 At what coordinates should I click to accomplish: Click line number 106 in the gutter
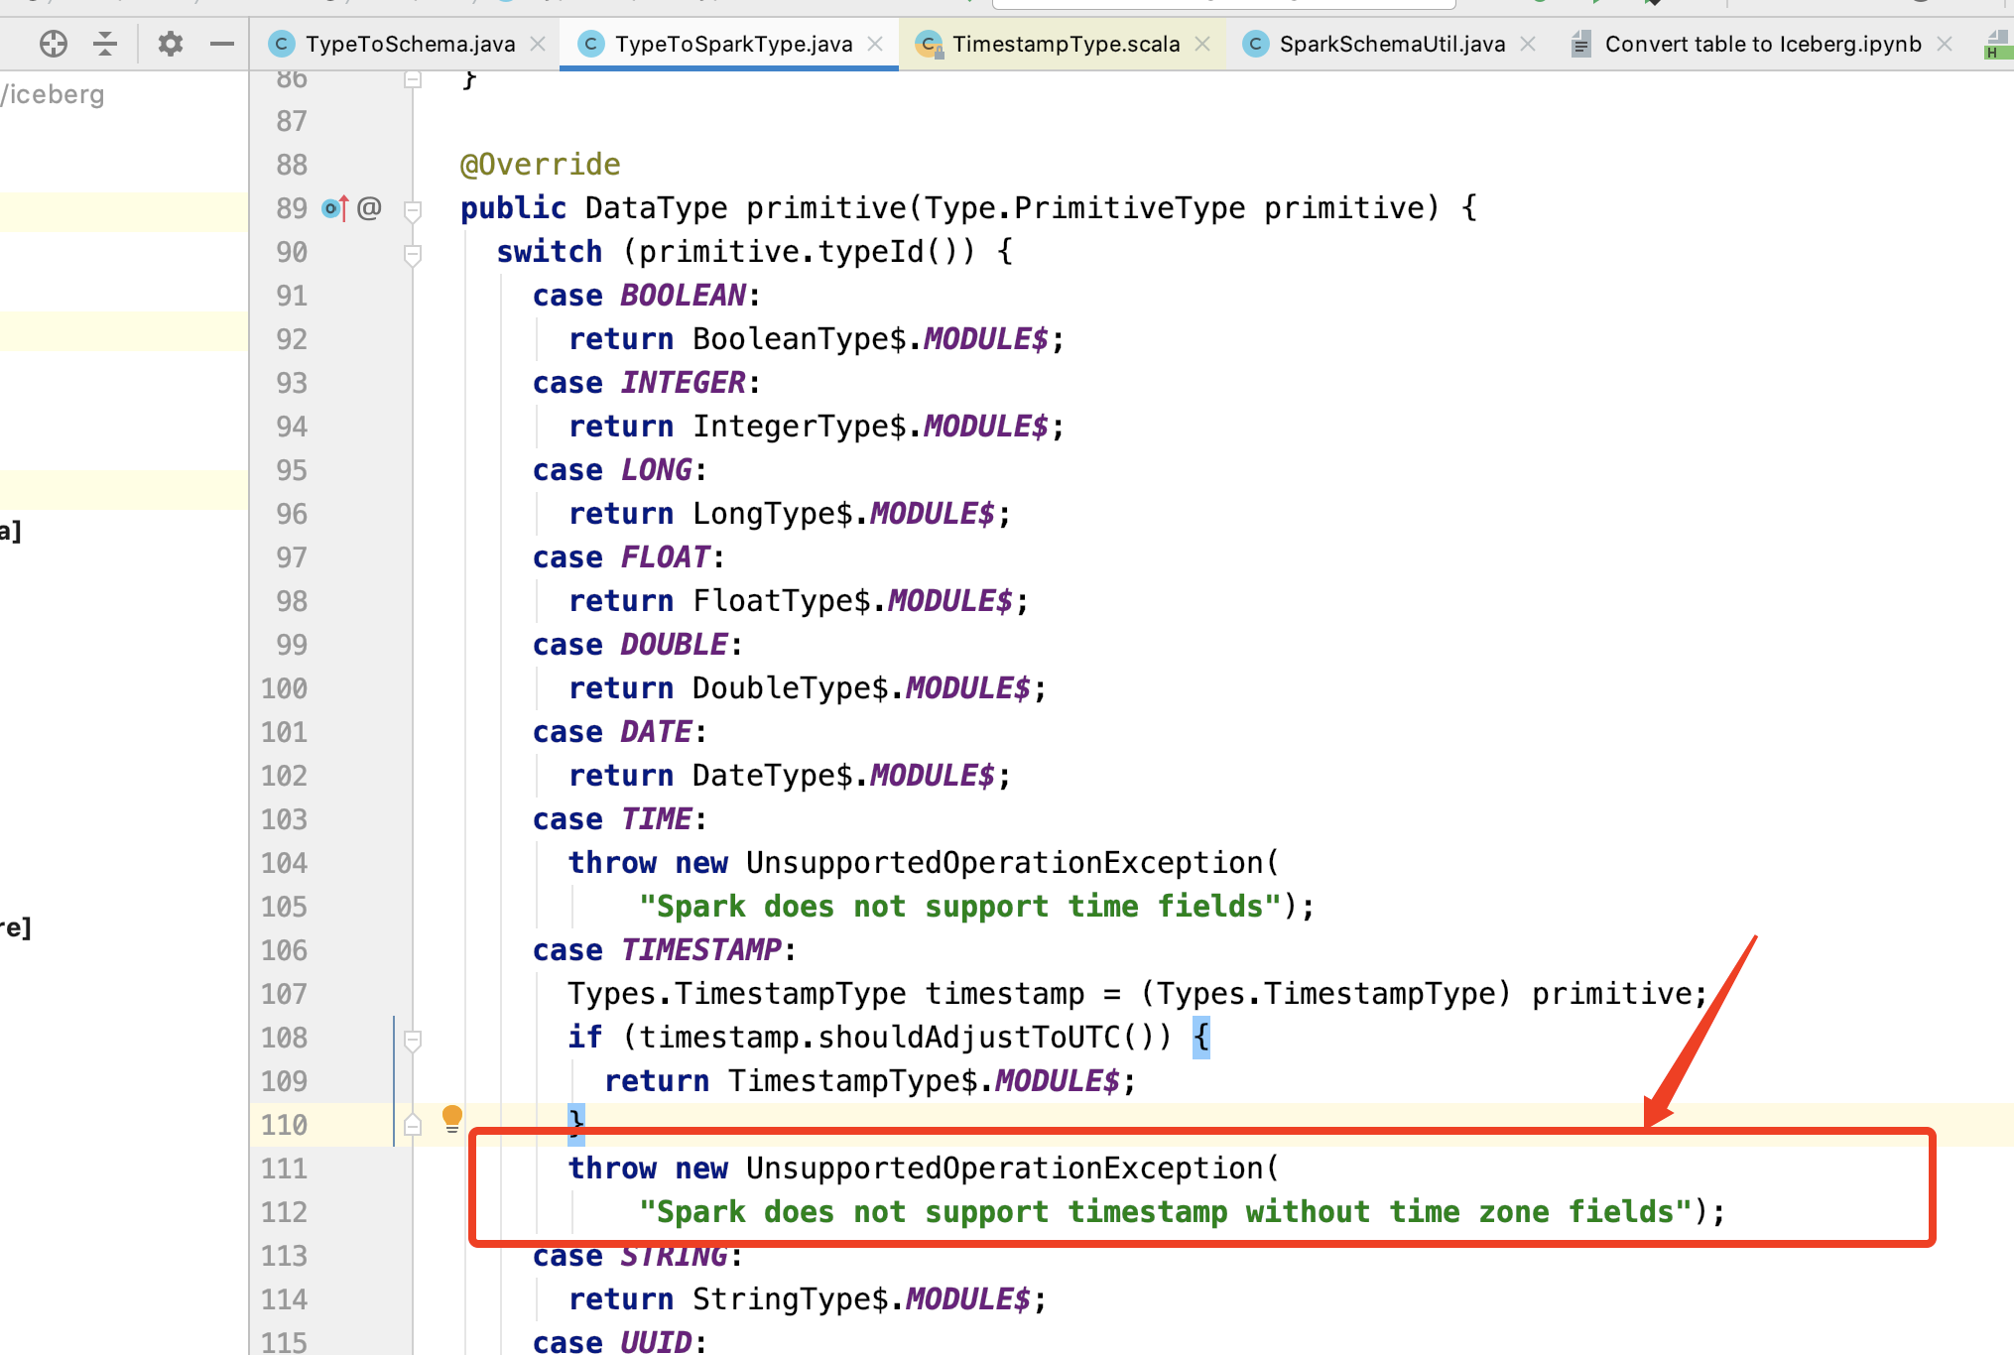[285, 950]
